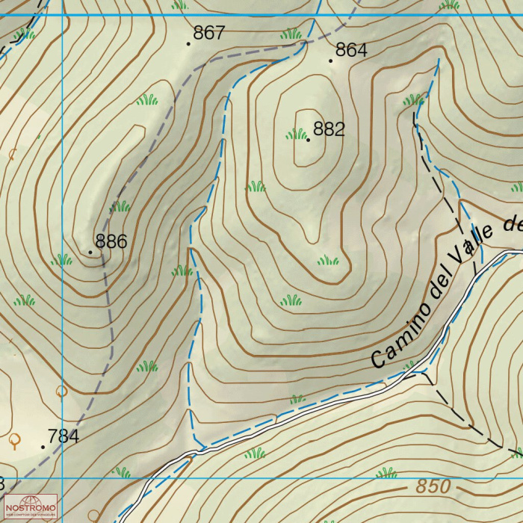523x523 pixels.
Task: Click the 784 spot height label
Action: click(64, 436)
